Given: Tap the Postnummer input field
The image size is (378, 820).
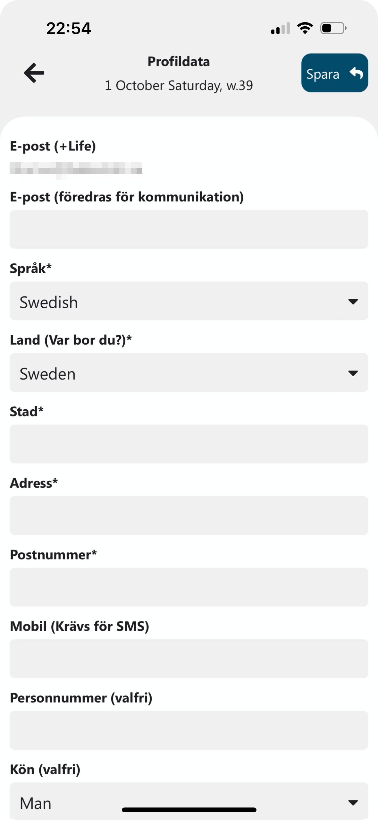Looking at the screenshot, I should click(189, 587).
